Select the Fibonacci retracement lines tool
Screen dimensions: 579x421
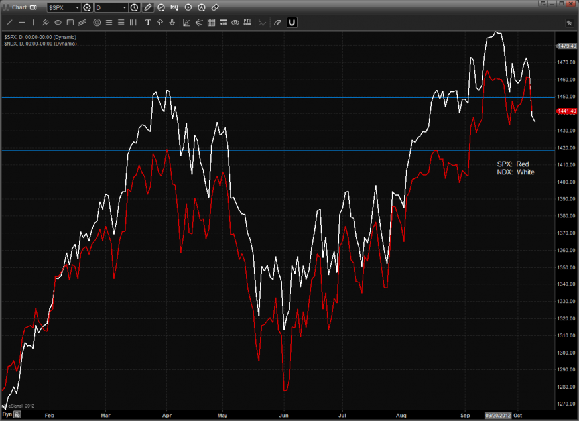(109, 23)
